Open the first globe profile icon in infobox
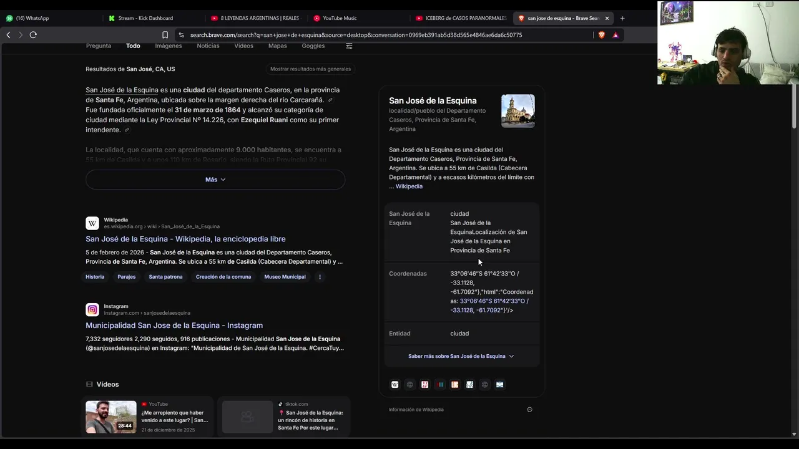Screen dimensions: 799x449 pyautogui.click(x=409, y=385)
